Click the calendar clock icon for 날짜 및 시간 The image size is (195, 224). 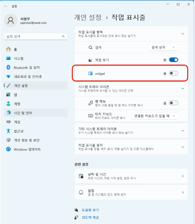pos(81,176)
